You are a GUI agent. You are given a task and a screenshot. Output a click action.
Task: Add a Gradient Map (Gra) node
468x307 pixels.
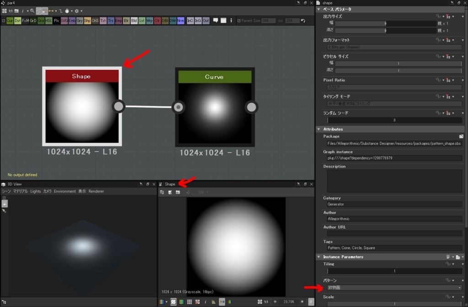pyautogui.click(x=41, y=21)
